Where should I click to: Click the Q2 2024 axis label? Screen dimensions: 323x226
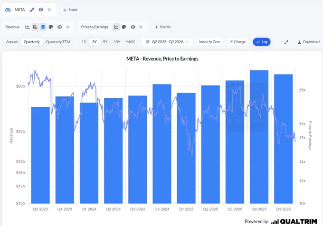[113, 209]
